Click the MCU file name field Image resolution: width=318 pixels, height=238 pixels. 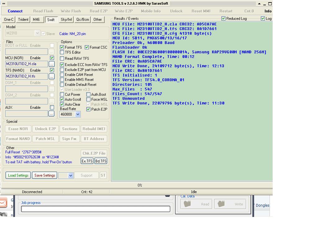click(27, 64)
